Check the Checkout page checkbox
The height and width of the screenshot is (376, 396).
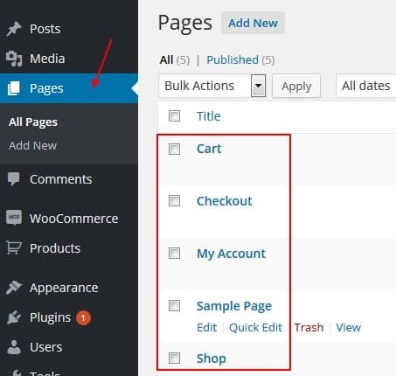(174, 200)
